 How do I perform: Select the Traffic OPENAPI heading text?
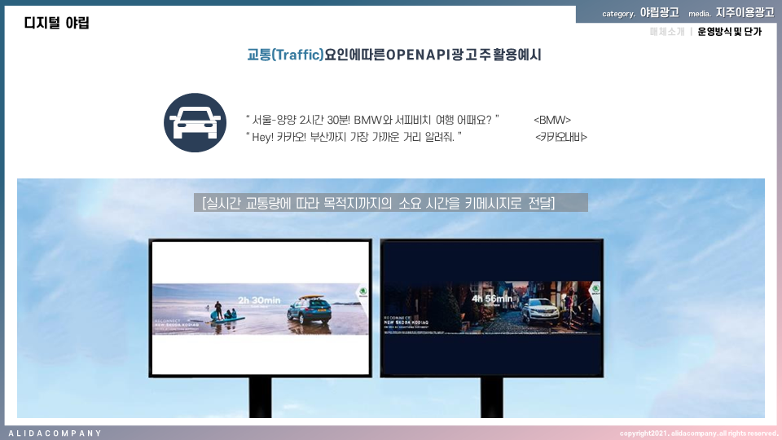394,55
